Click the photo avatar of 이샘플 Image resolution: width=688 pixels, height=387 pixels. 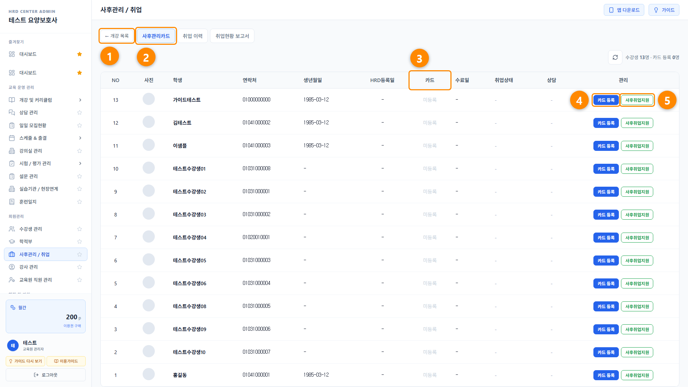tap(149, 145)
